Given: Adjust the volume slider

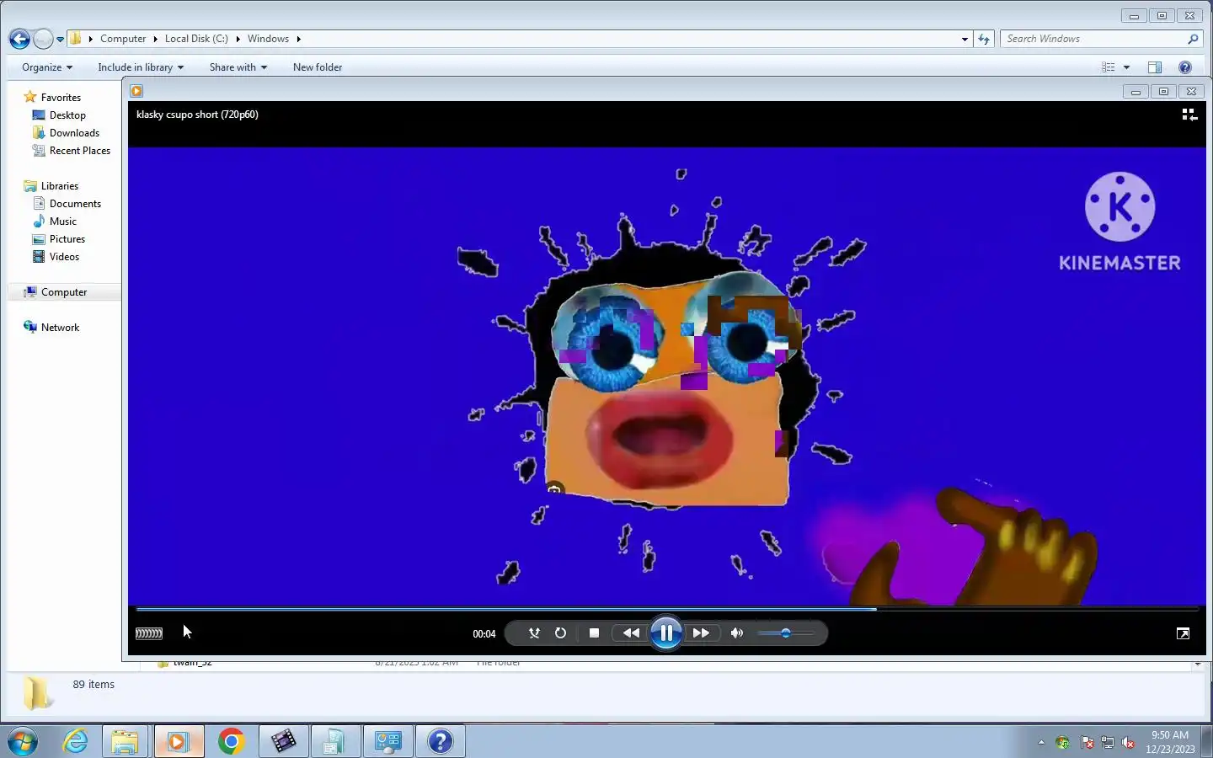Looking at the screenshot, I should (x=785, y=633).
